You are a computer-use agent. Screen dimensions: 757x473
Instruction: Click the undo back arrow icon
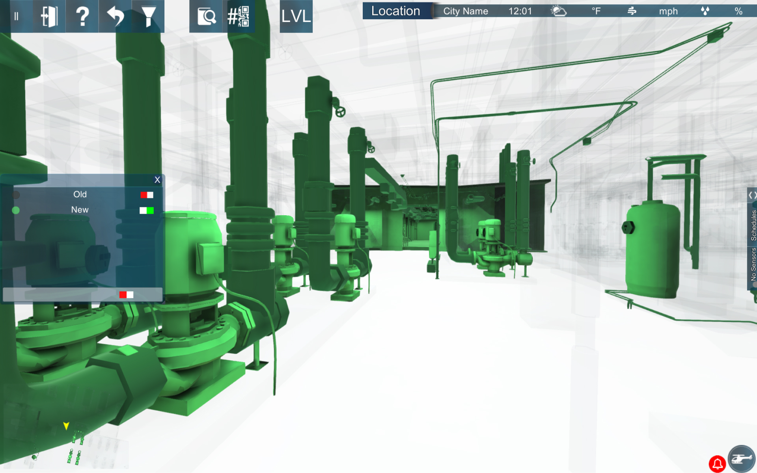(115, 16)
